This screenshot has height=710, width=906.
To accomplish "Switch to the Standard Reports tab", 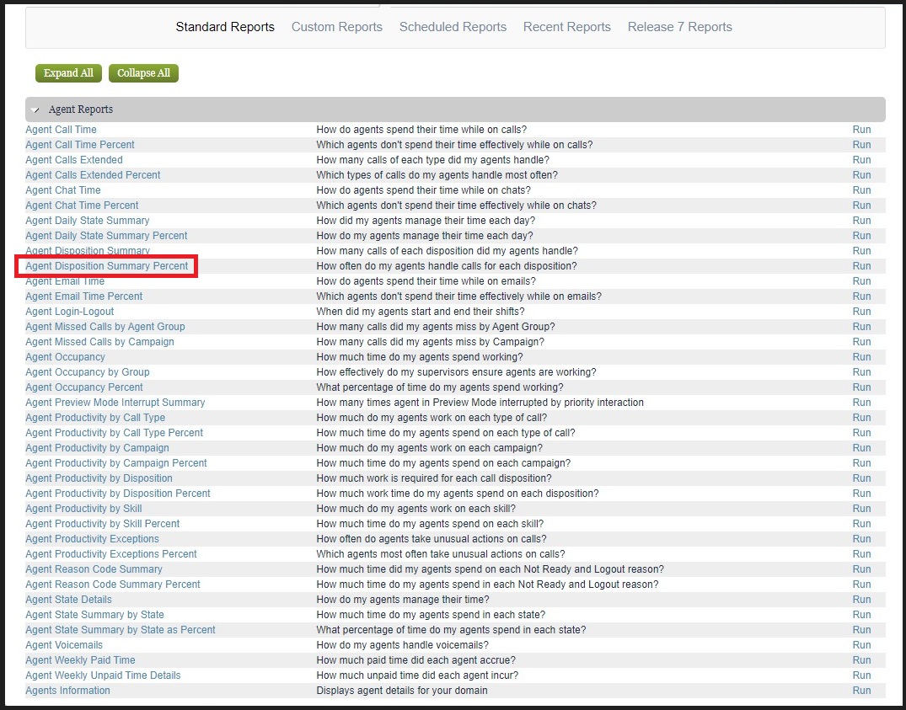I will pyautogui.click(x=225, y=27).
